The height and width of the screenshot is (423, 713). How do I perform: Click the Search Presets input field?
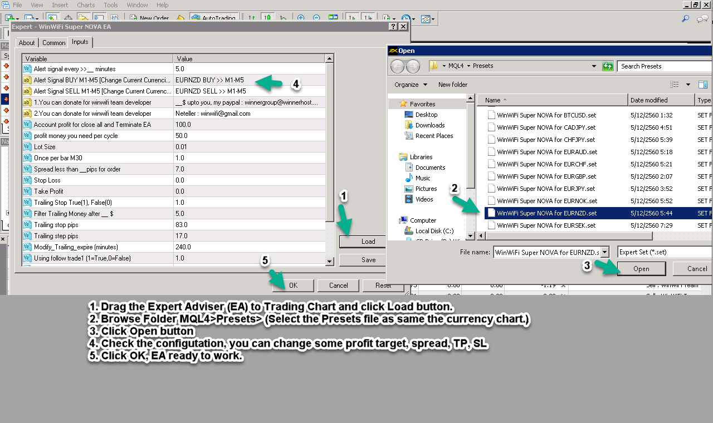pyautogui.click(x=665, y=66)
